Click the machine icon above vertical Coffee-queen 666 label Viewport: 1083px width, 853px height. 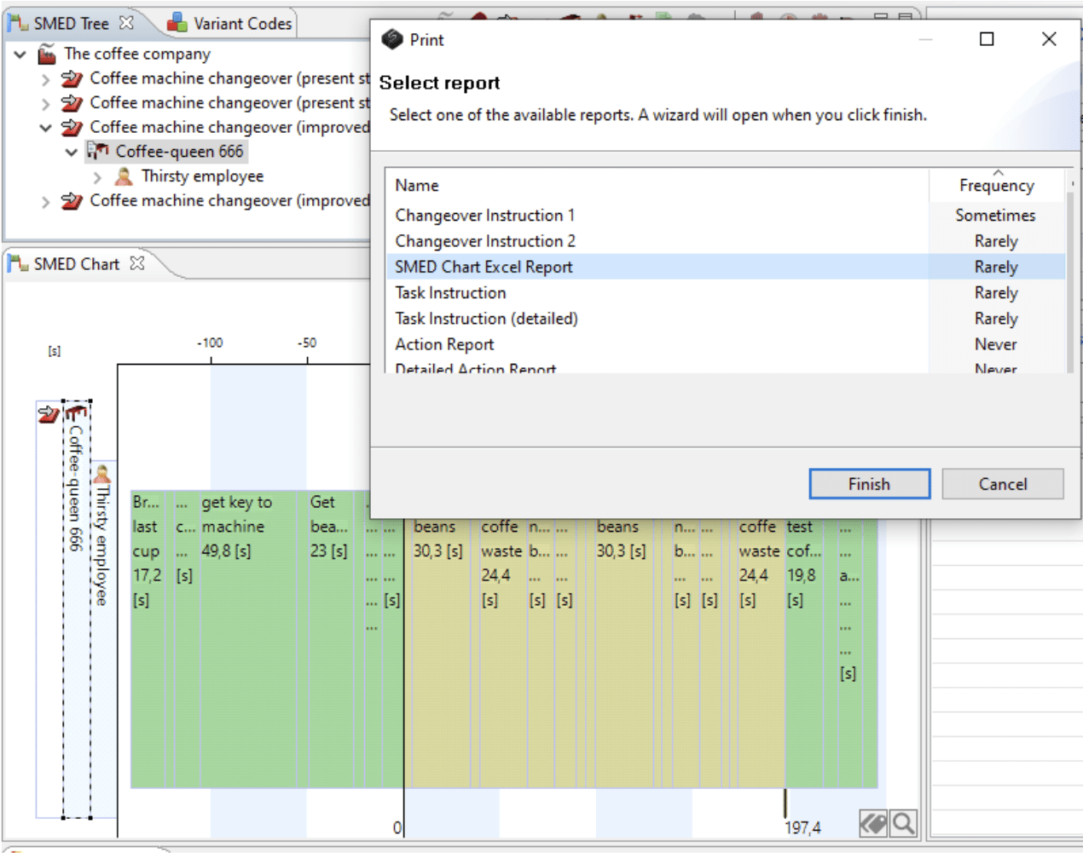point(76,414)
